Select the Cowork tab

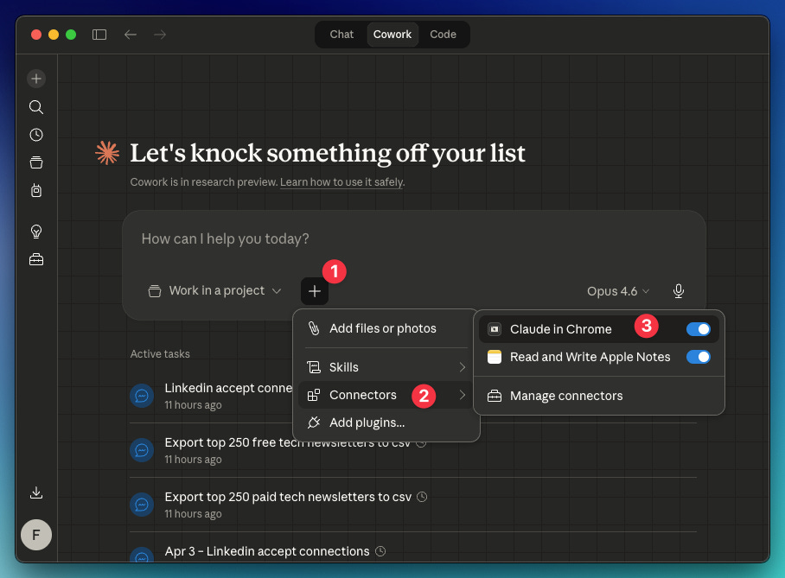[x=392, y=35]
